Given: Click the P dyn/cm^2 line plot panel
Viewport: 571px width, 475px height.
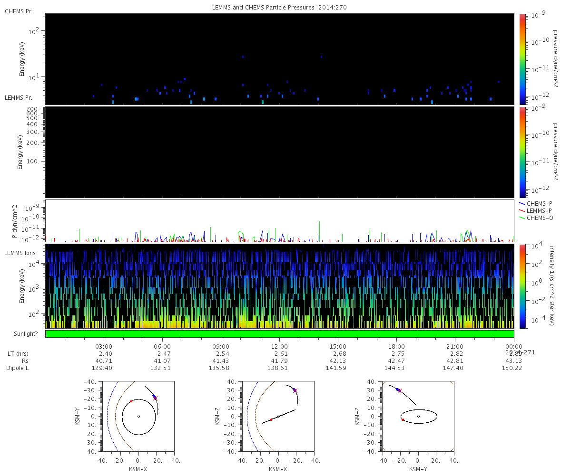Looking at the screenshot, I should [280, 221].
